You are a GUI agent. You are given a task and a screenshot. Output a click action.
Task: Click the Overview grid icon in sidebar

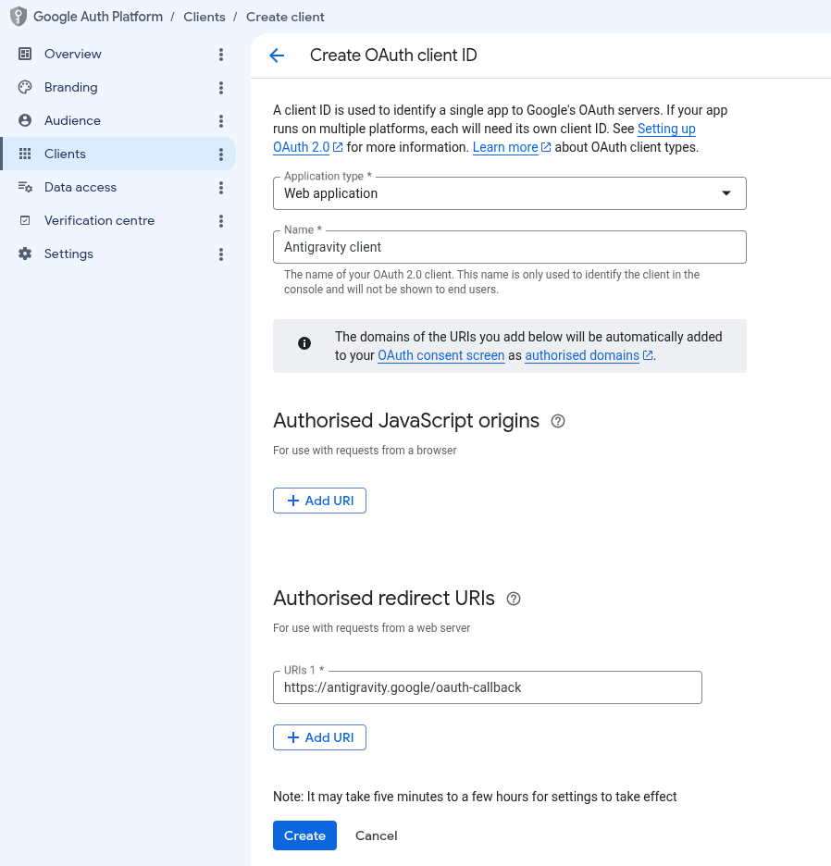pyautogui.click(x=25, y=54)
